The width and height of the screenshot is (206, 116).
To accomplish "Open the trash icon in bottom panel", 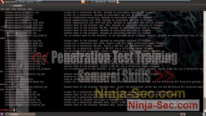I will [204, 114].
